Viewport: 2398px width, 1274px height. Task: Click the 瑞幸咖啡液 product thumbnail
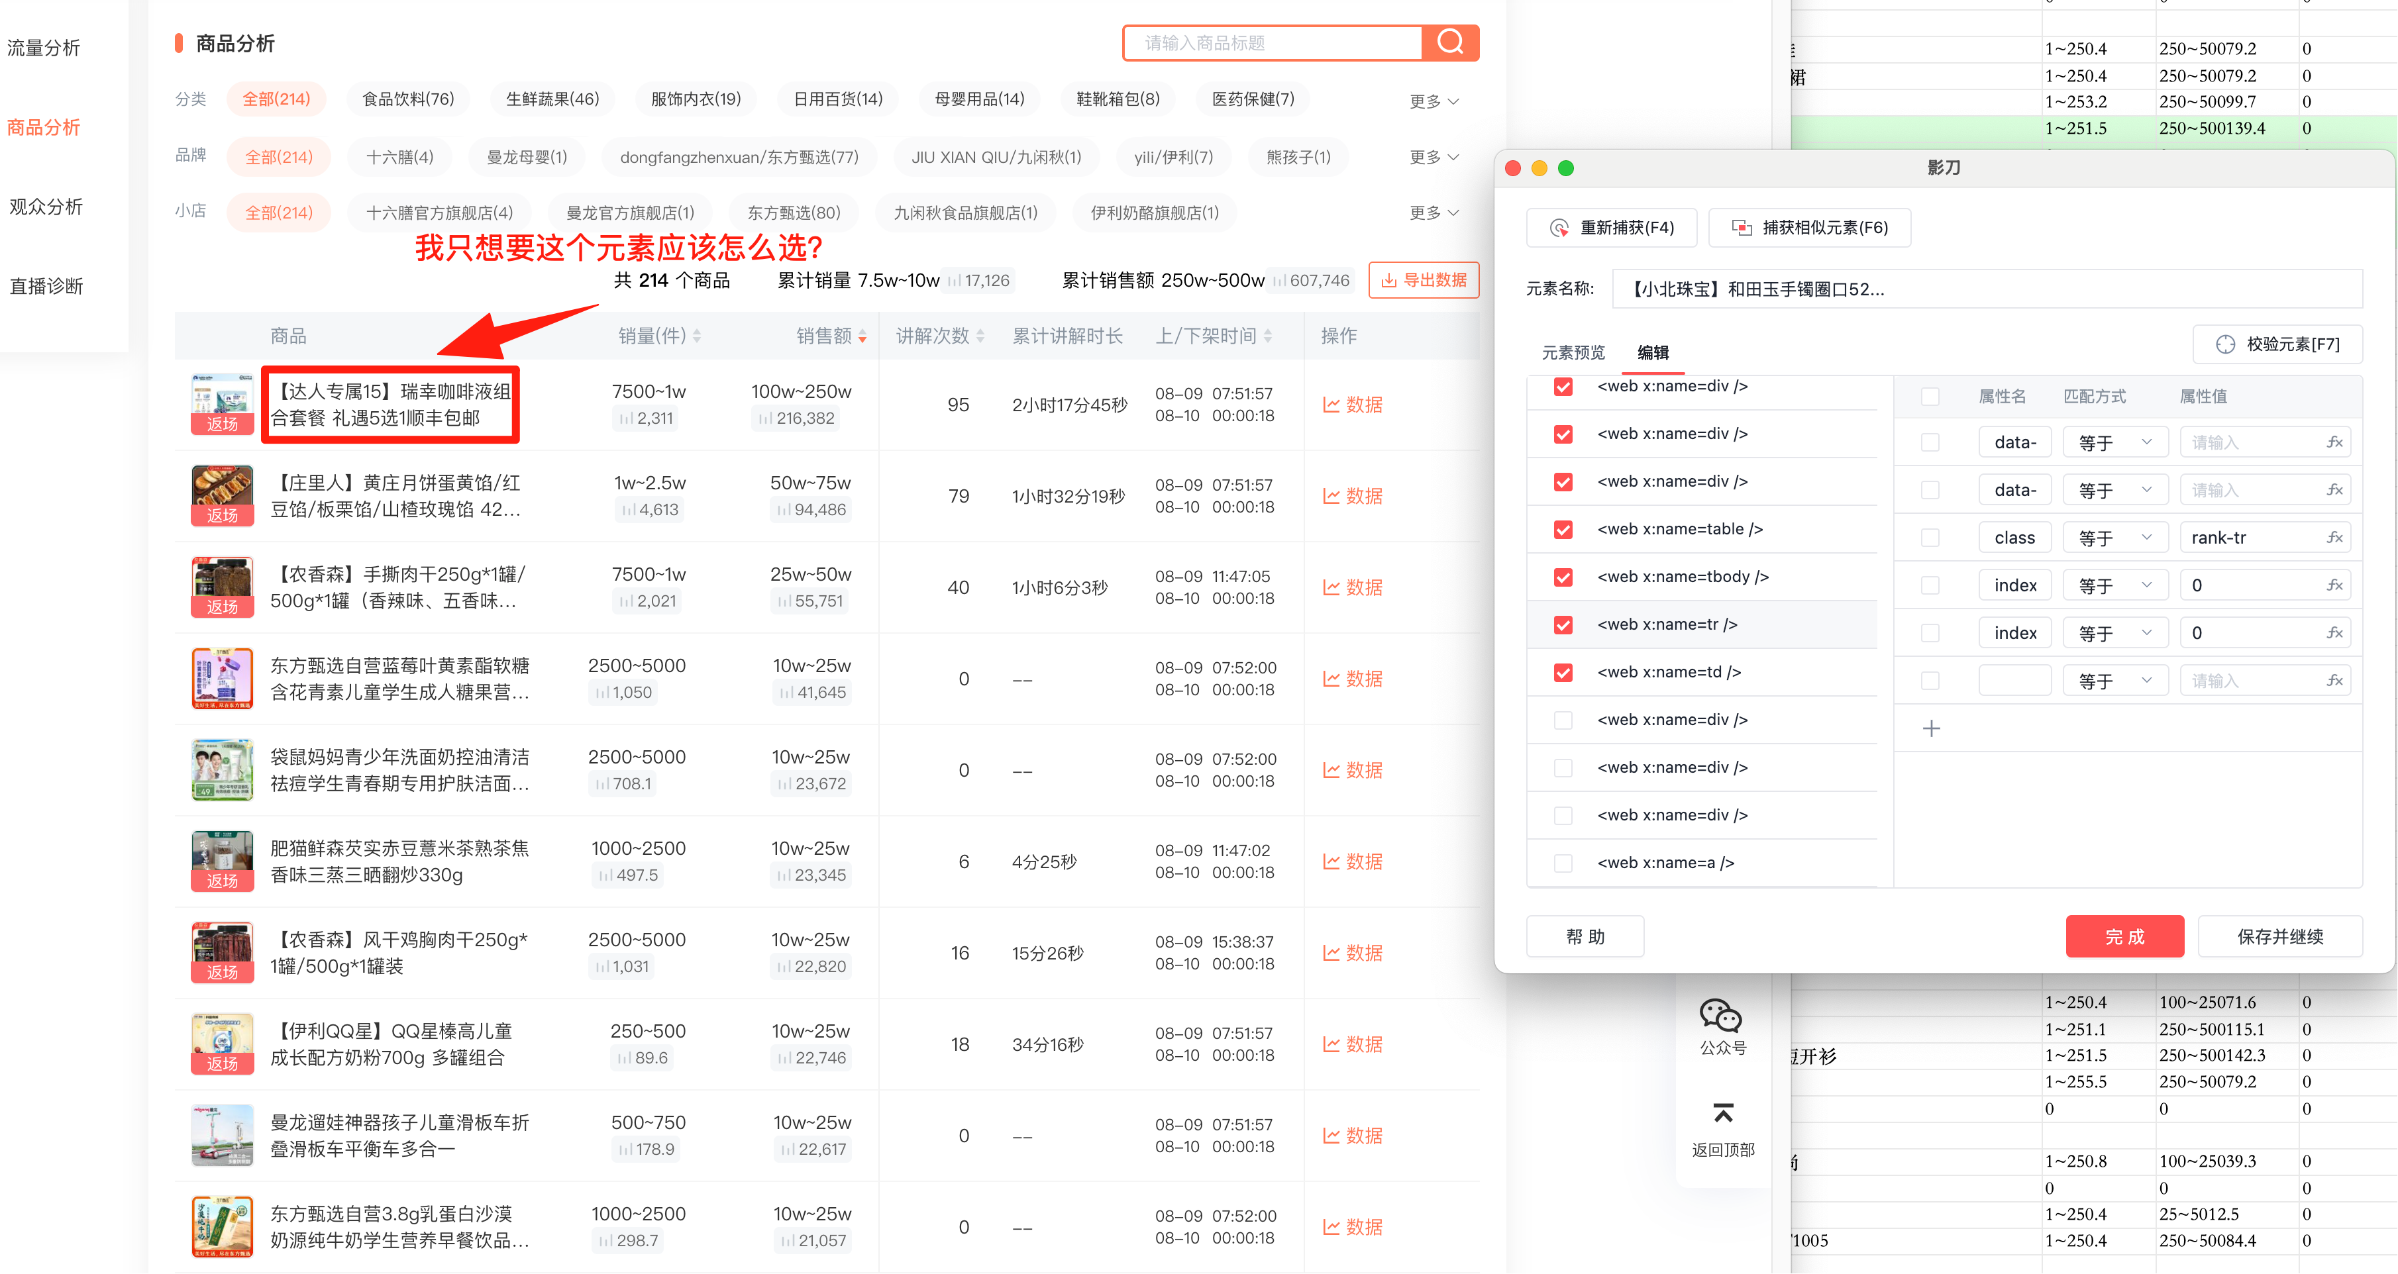point(221,404)
